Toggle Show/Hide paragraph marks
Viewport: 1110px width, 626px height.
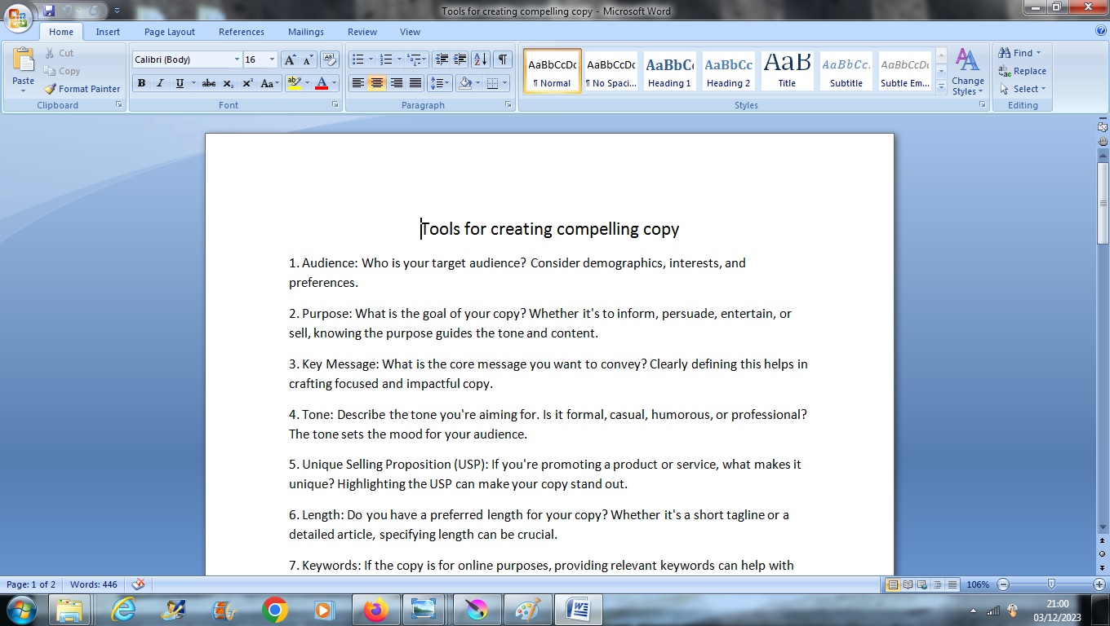tap(503, 60)
